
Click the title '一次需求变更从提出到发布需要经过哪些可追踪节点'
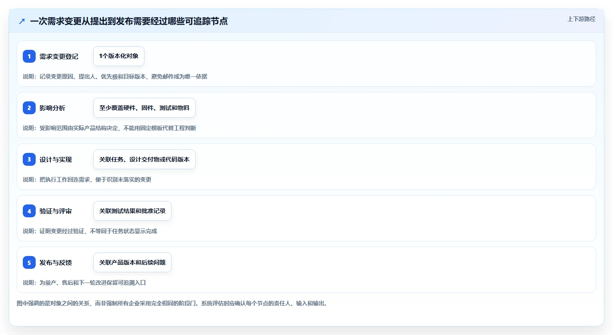tap(129, 21)
